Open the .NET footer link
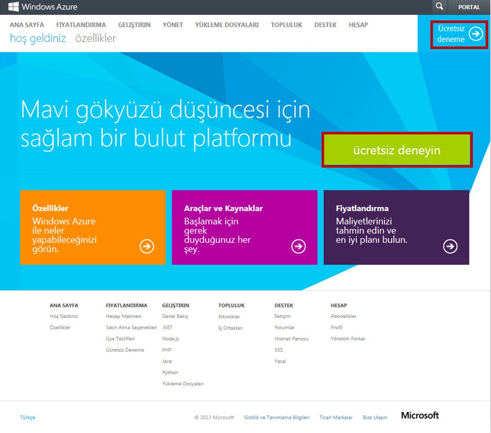The width and height of the screenshot is (491, 433). (167, 328)
